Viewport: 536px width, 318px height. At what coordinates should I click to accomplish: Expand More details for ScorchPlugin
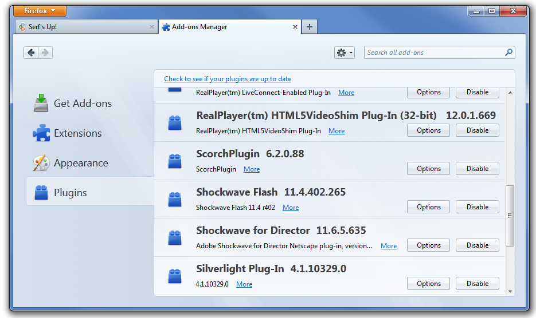252,169
